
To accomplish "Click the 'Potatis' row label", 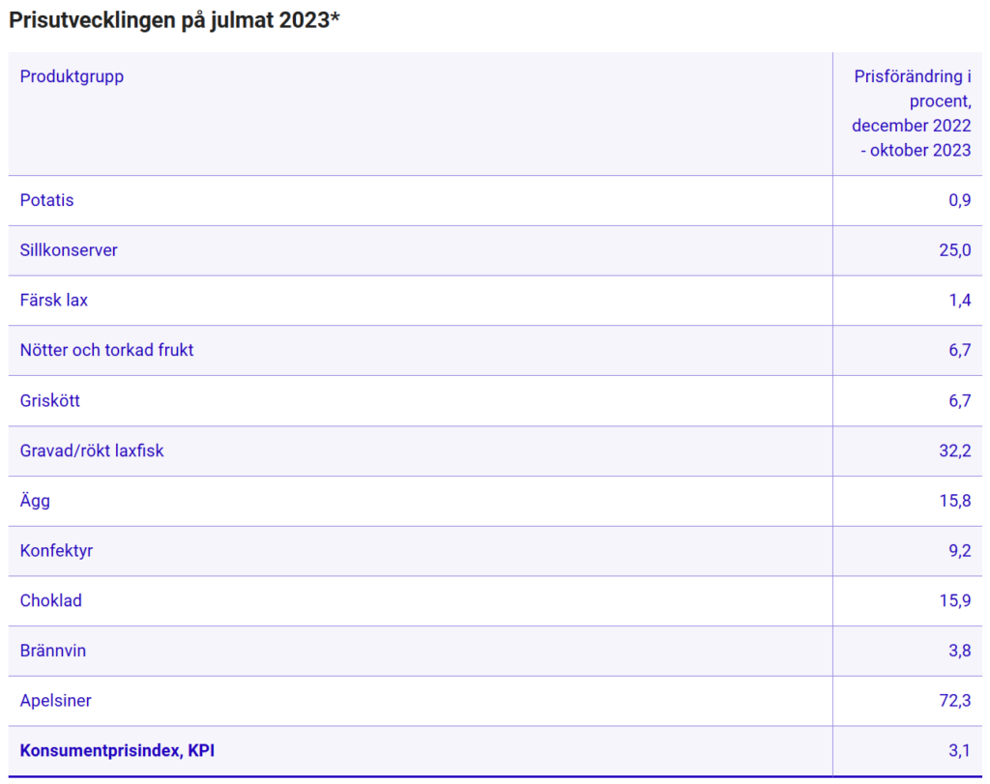I will tap(46, 200).
